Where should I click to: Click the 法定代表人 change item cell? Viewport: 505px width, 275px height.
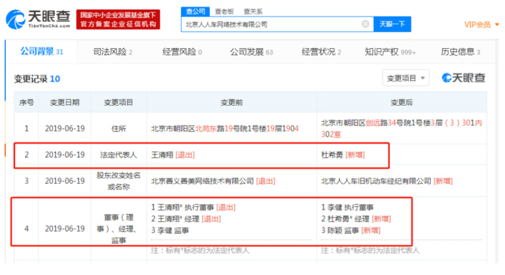(x=119, y=155)
